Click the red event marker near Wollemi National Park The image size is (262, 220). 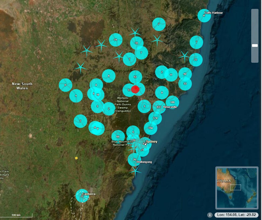[135, 89]
